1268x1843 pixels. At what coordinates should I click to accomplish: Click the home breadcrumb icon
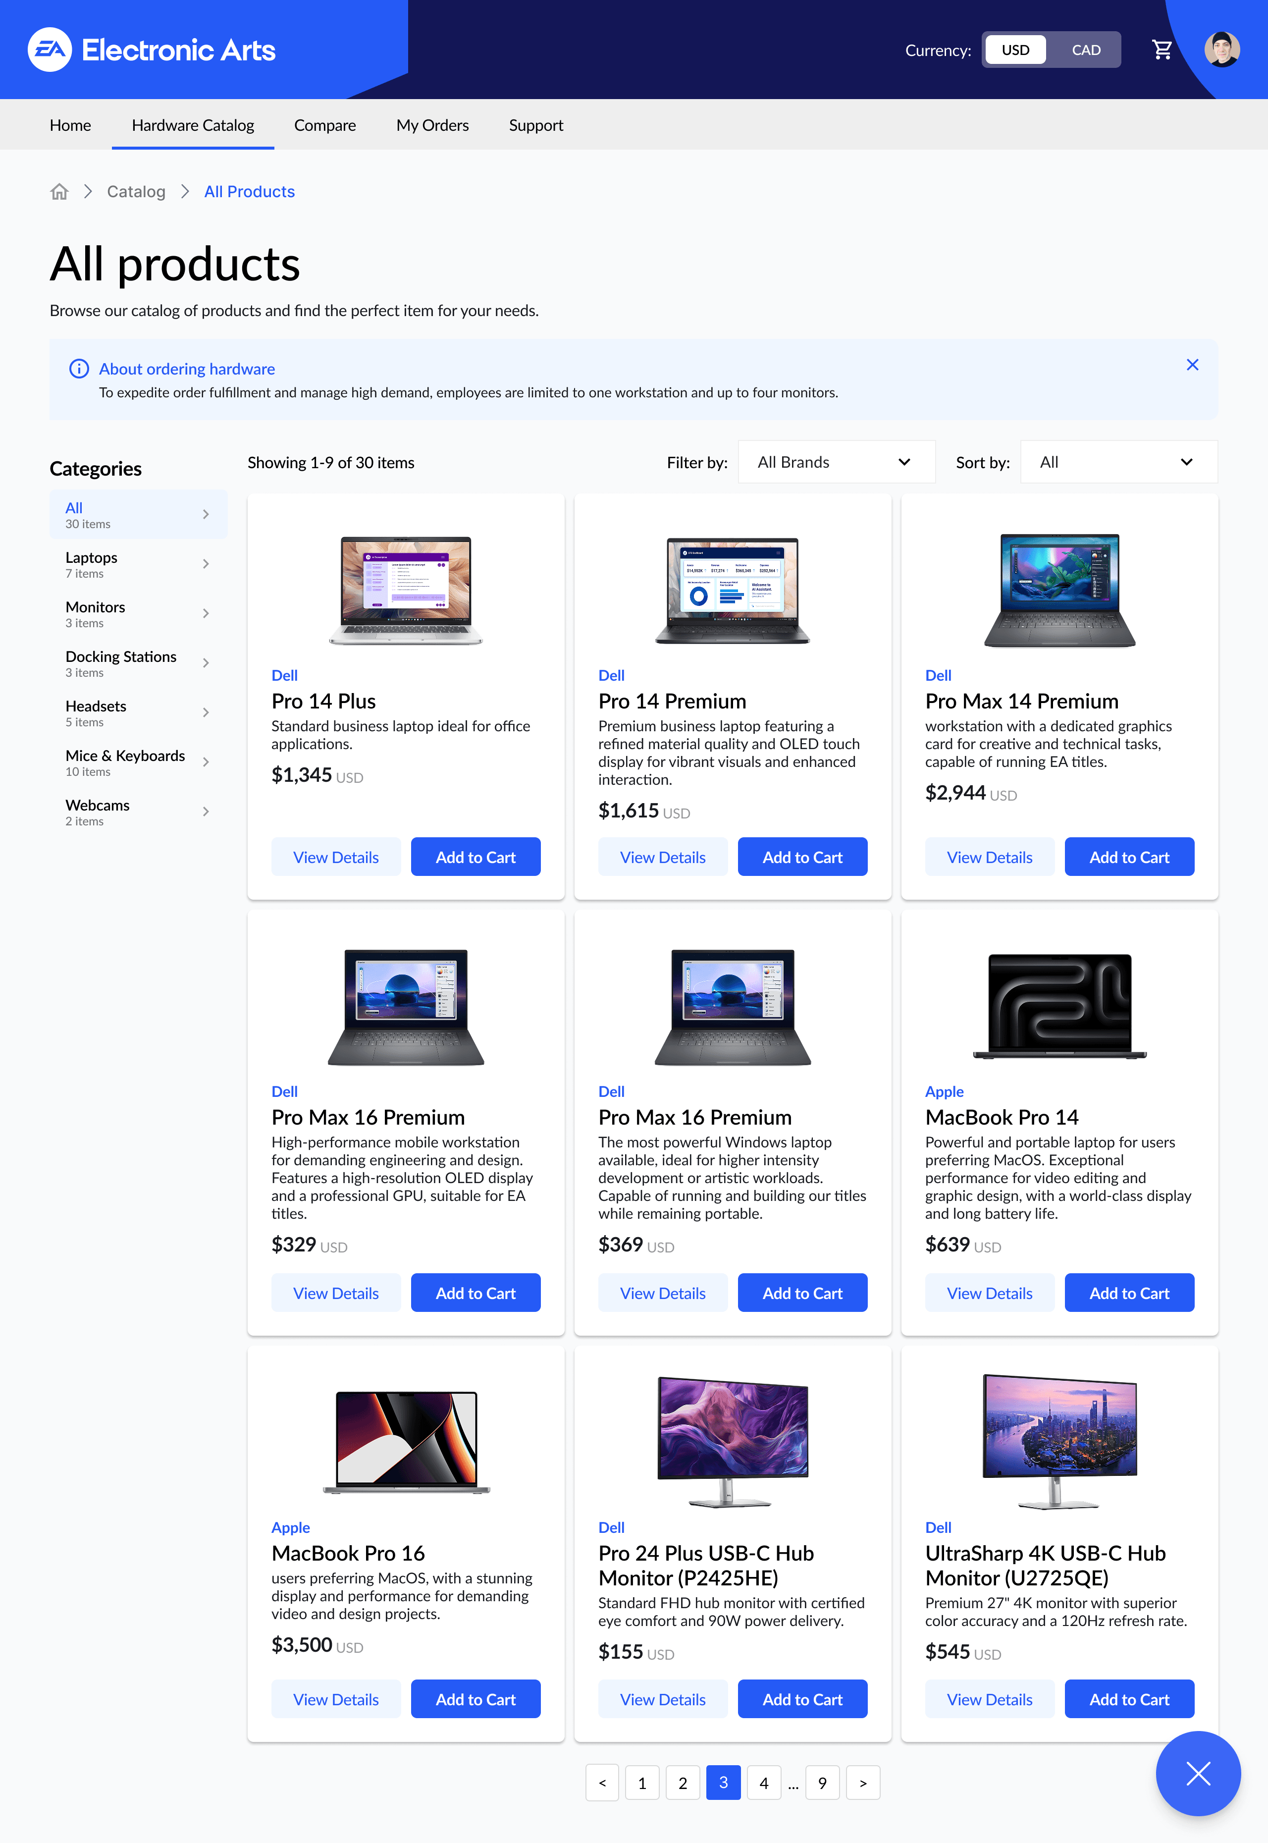pyautogui.click(x=59, y=192)
